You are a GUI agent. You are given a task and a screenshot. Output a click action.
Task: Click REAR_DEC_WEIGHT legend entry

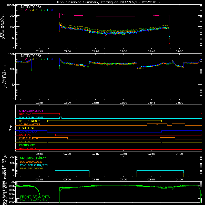point(32,169)
